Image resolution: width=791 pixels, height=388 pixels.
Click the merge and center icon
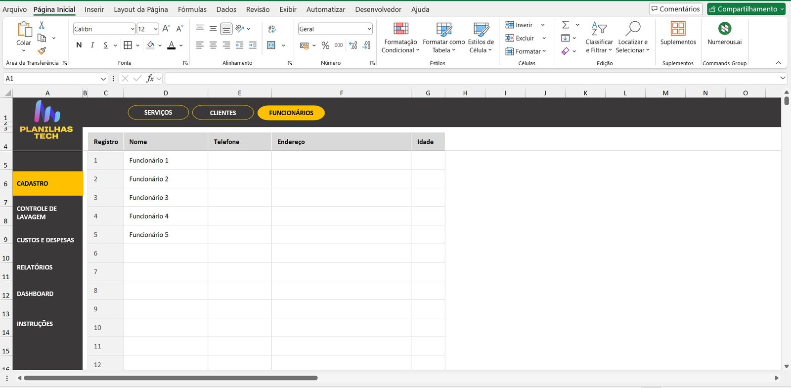click(x=271, y=45)
